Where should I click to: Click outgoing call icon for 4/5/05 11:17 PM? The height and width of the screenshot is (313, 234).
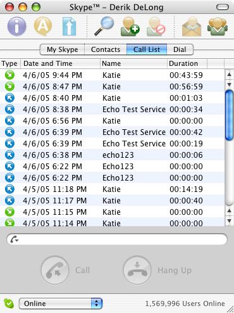point(9,200)
